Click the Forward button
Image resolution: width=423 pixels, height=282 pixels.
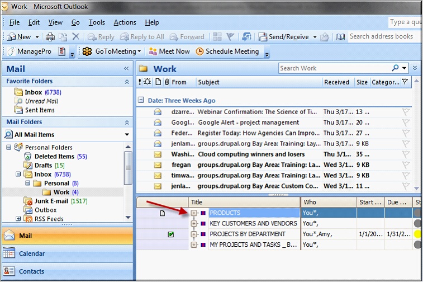pos(187,37)
